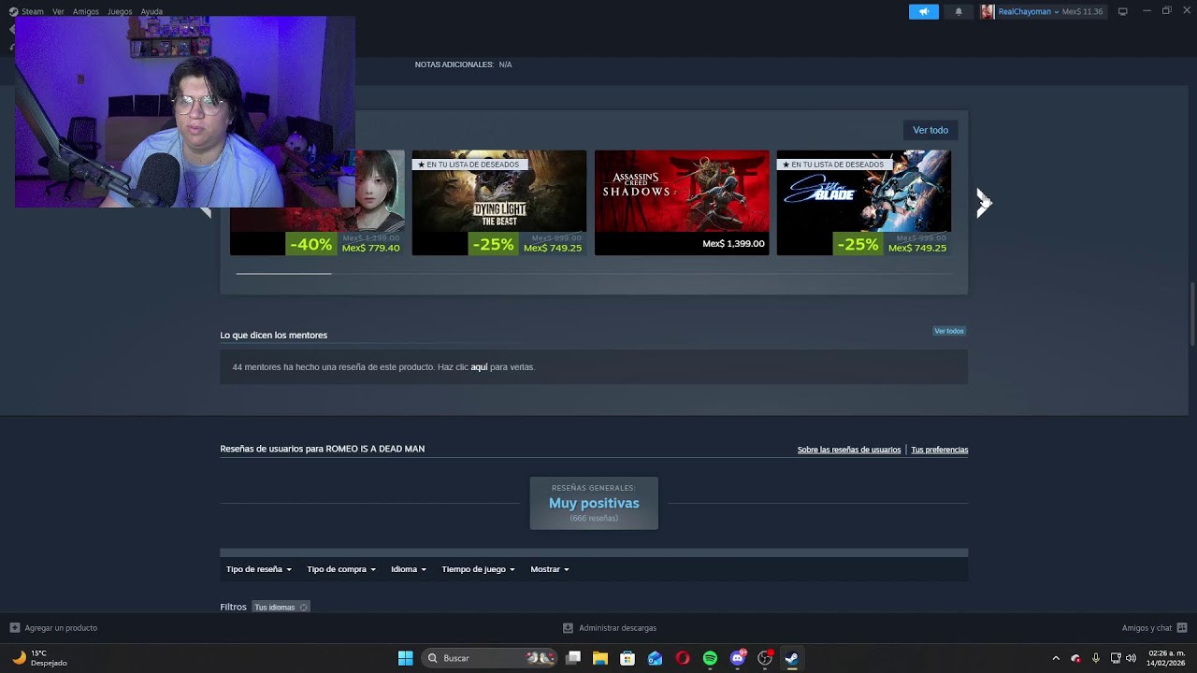
Task: Open the Ayuda menu
Action: coord(151,11)
